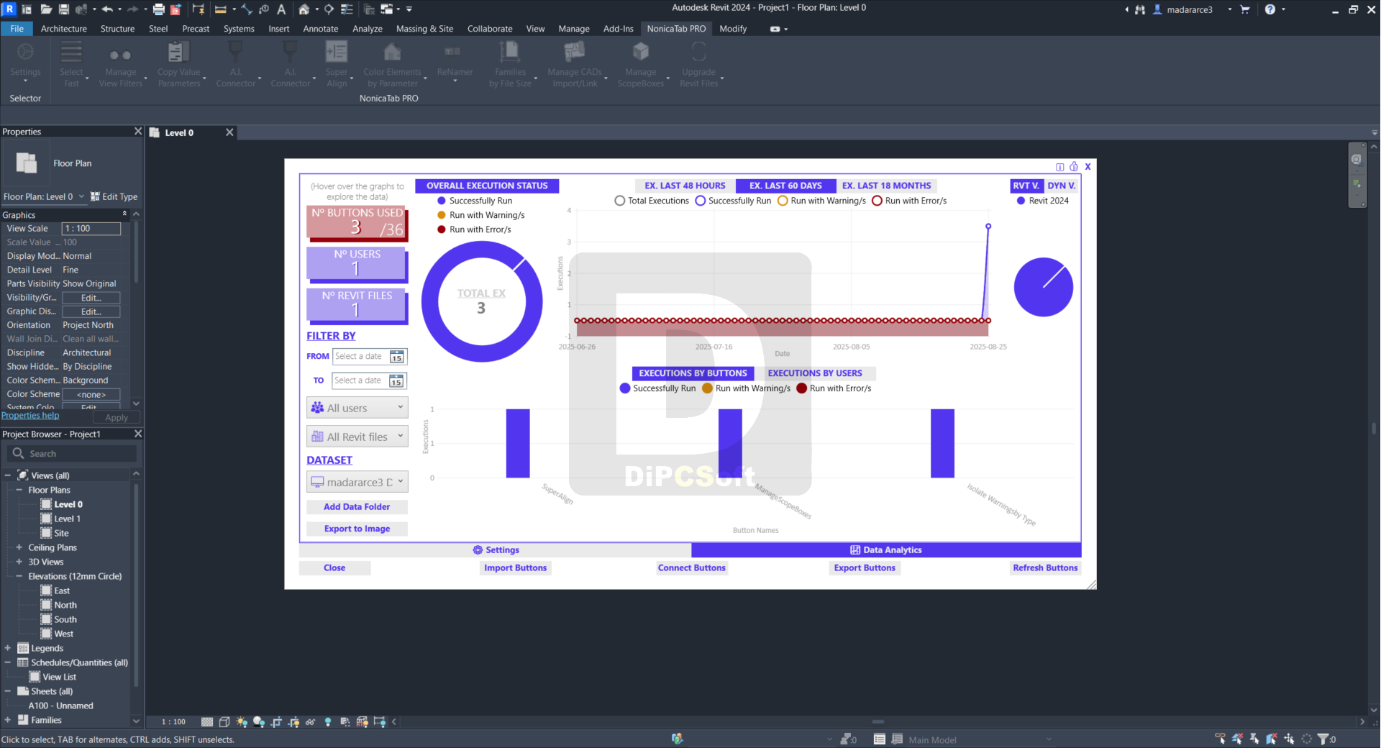This screenshot has height=748, width=1381.
Task: Click the Manage CADs Import/Link icon
Action: coord(575,52)
